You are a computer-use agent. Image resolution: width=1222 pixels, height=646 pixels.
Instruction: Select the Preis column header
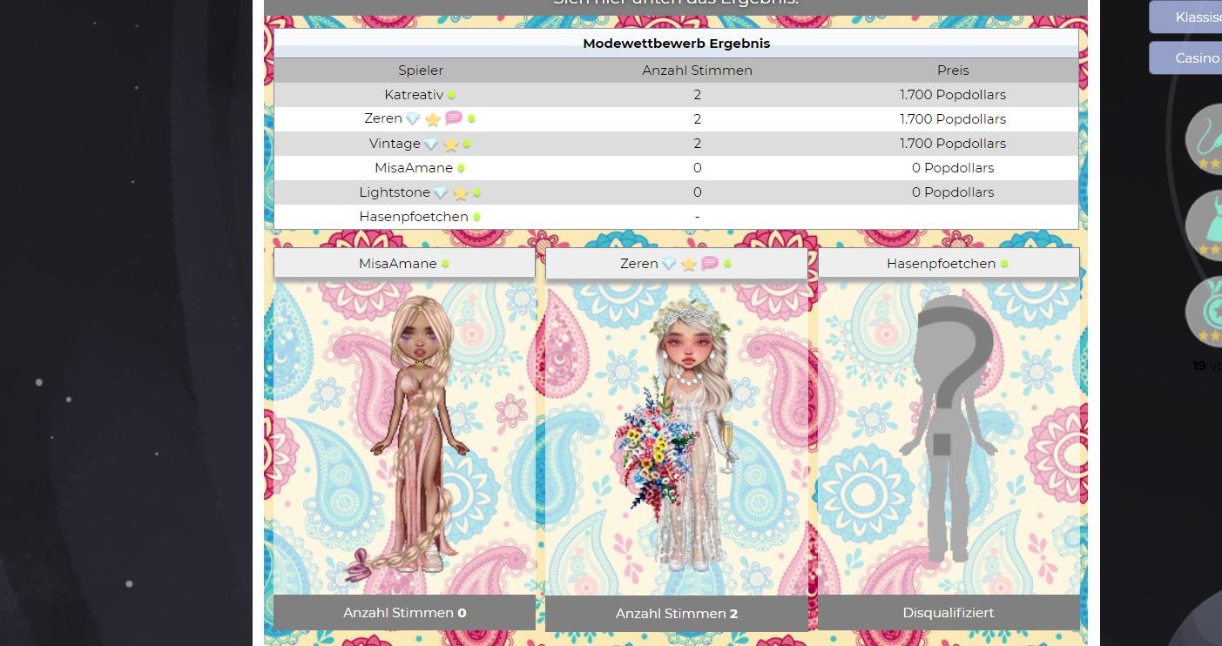953,71
